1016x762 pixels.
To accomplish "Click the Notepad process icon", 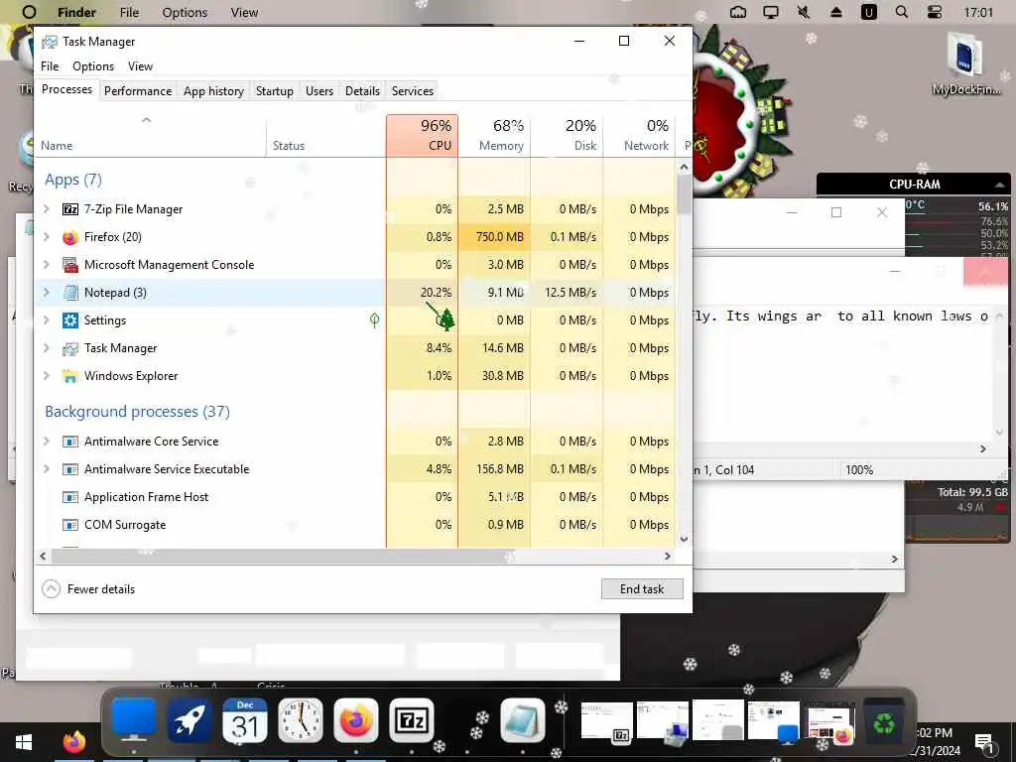I will point(70,293).
